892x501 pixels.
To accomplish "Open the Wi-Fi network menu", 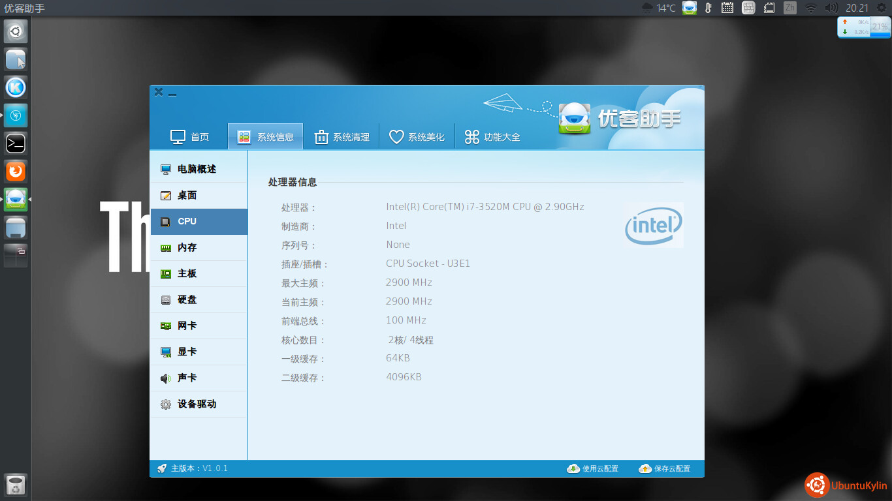I will pyautogui.click(x=810, y=8).
